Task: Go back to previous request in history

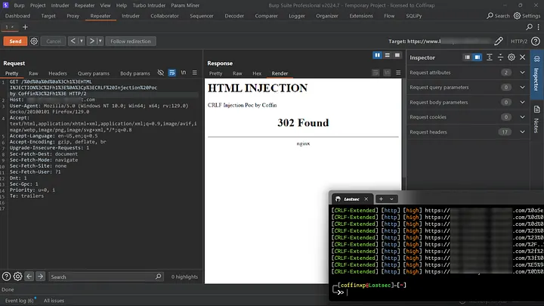Action: tap(73, 41)
